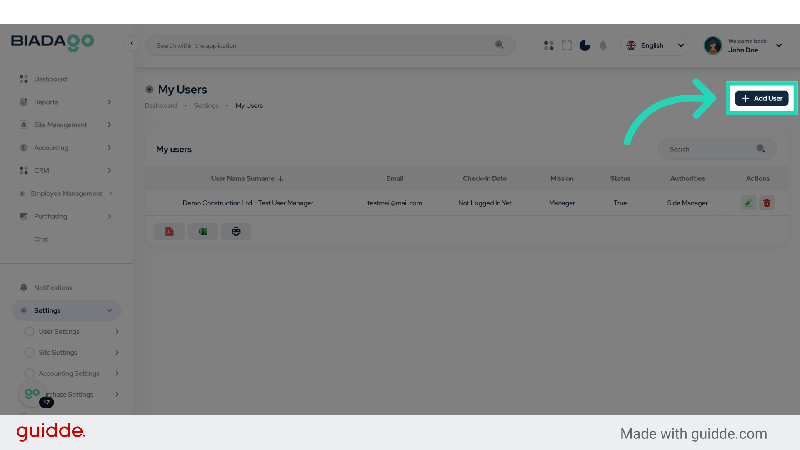This screenshot has width=800, height=450.
Task: Open notifications via the bell icon
Action: point(603,45)
